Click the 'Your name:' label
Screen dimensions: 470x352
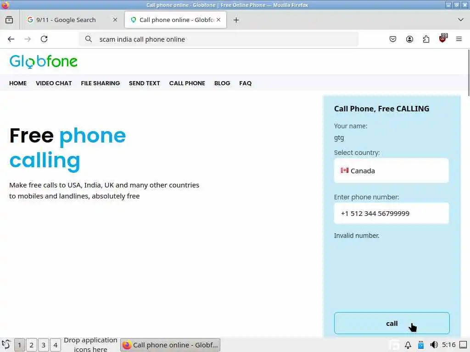click(351, 126)
